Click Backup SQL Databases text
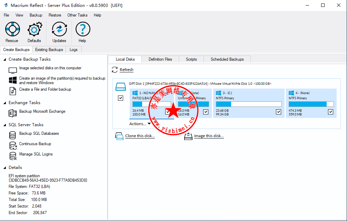347x221 pixels. point(39,133)
